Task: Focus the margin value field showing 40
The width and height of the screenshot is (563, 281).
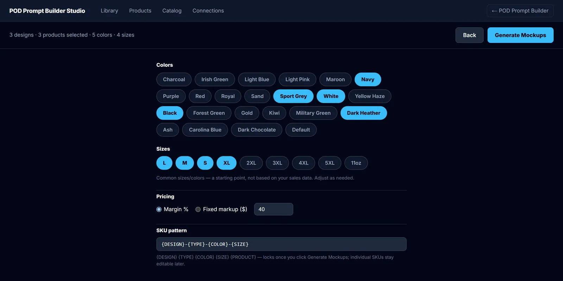Action: [273, 209]
